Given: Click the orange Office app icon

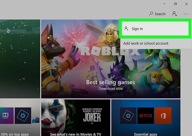Looking at the screenshot, I should pyautogui.click(x=163, y=116).
